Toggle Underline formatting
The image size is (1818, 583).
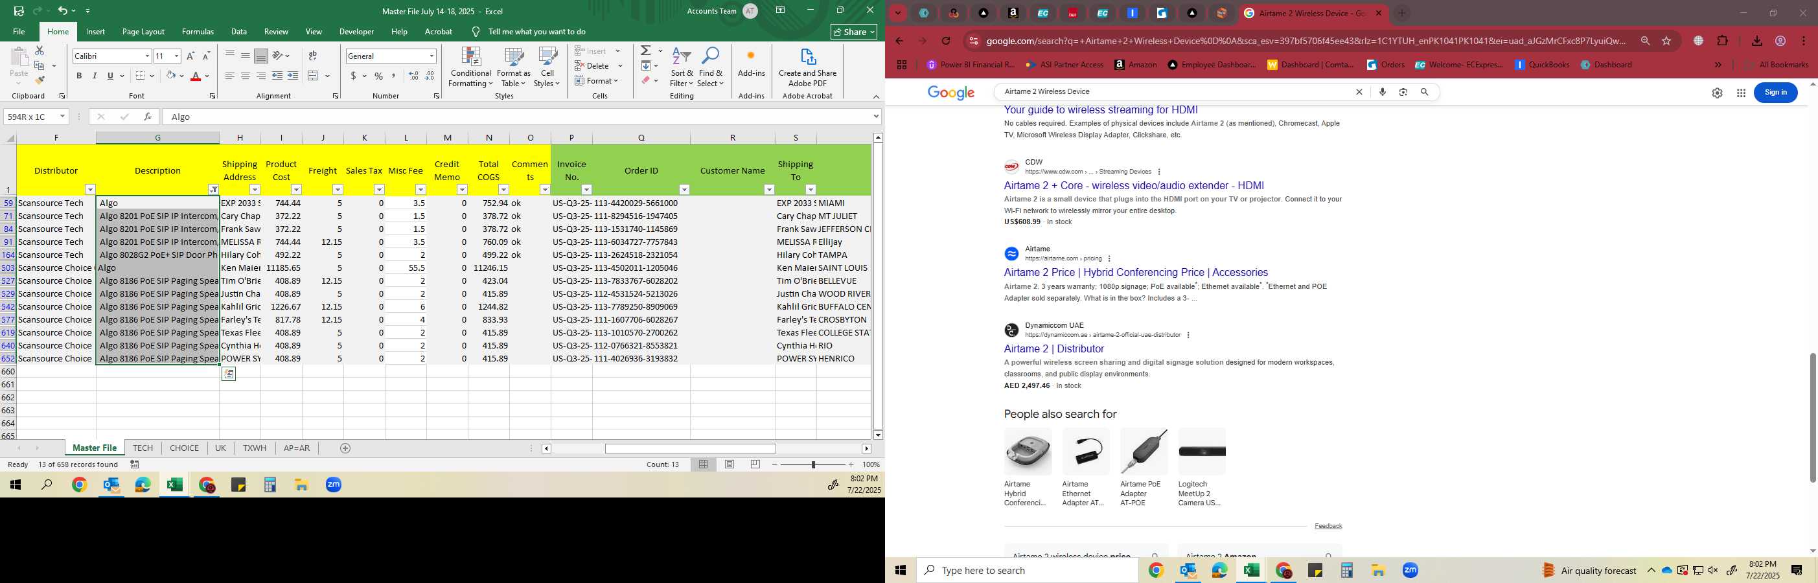(110, 76)
